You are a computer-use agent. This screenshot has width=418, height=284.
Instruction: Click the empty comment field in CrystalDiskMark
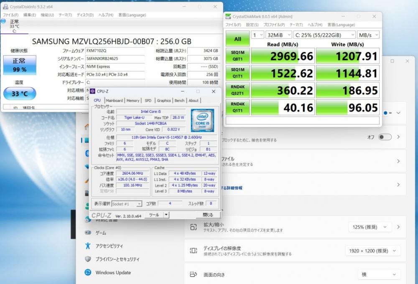303,120
